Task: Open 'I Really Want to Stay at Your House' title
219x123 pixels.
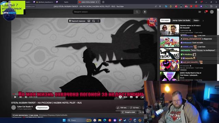Action: click(191, 74)
